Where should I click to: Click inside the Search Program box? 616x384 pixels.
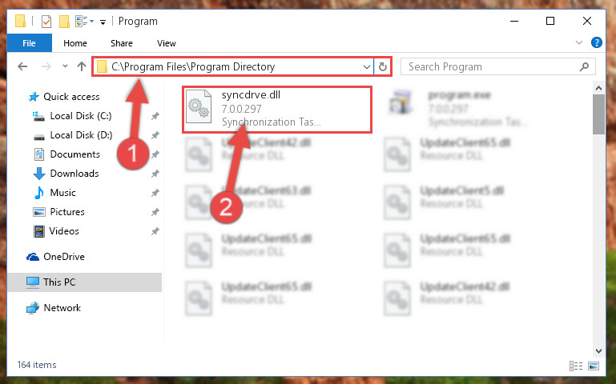coord(497,66)
